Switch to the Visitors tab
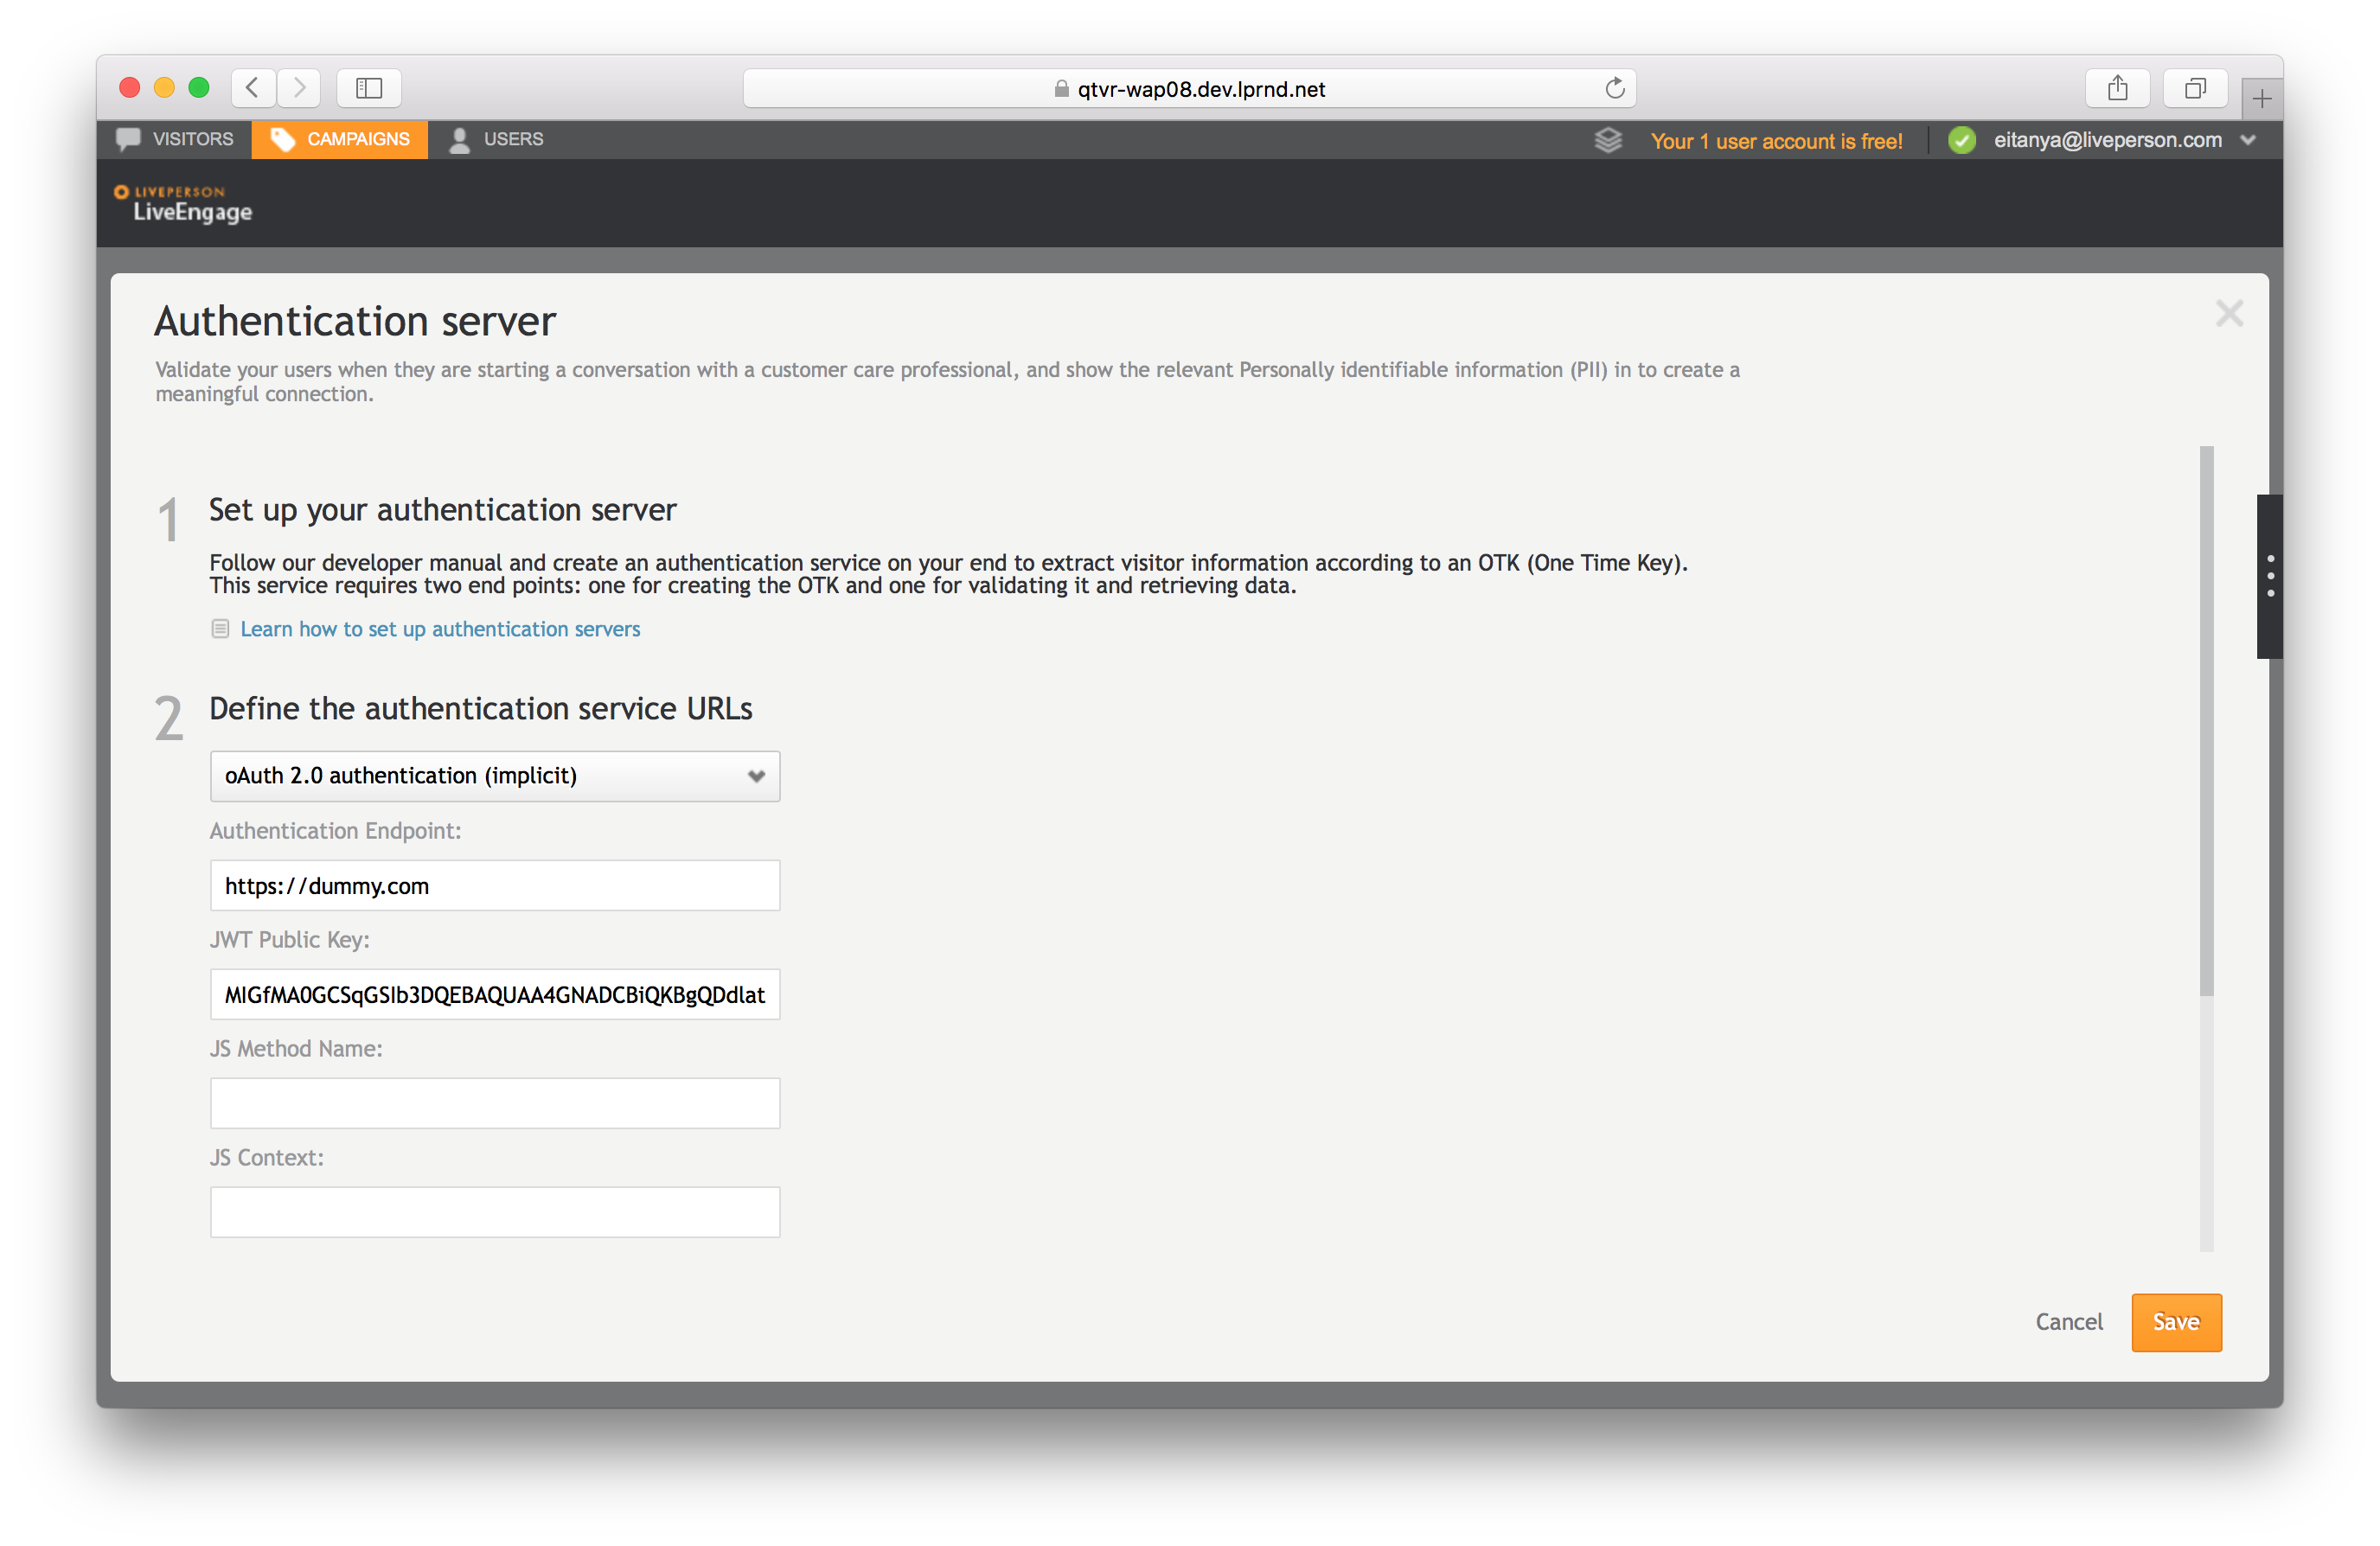Viewport: 2380px width, 1546px height. [175, 139]
